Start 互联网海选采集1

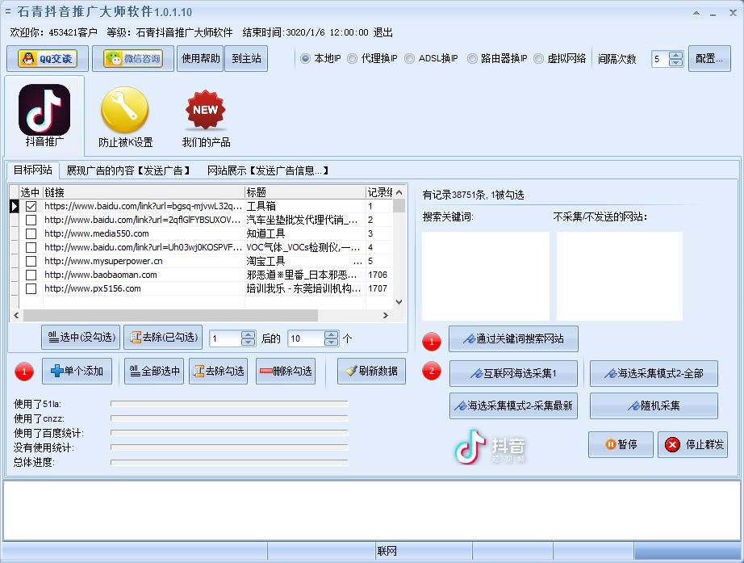pos(513,373)
